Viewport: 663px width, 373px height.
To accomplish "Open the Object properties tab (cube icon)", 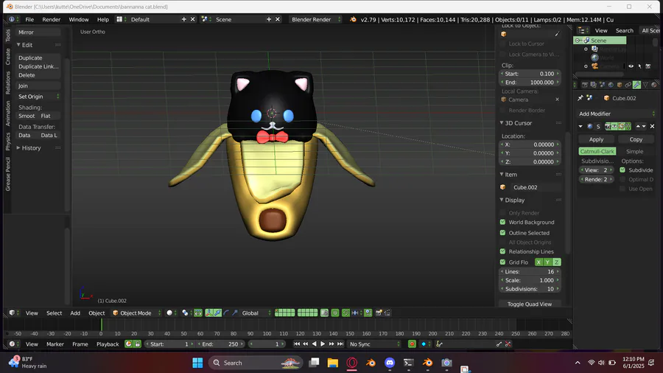I will point(620,85).
